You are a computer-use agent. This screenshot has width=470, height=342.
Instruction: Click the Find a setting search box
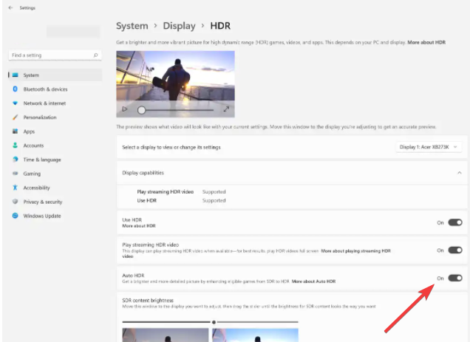tap(50, 55)
